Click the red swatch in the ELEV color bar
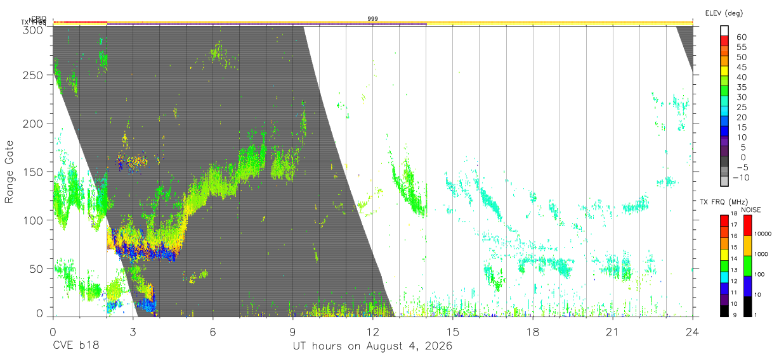The height and width of the screenshot is (359, 779). 725,41
